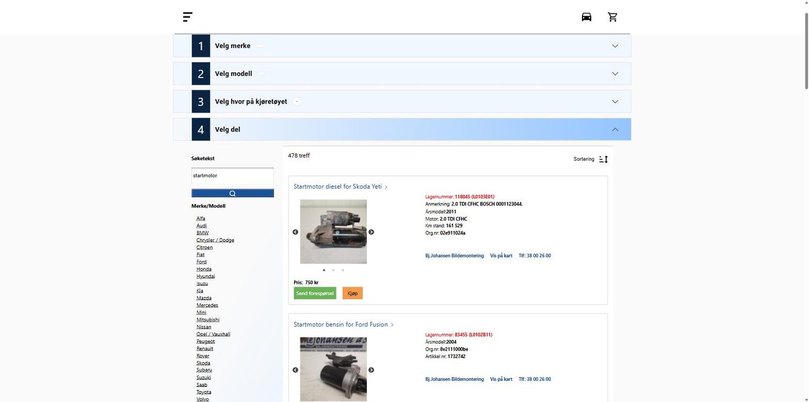Expand the Velg modell step

pos(402,73)
